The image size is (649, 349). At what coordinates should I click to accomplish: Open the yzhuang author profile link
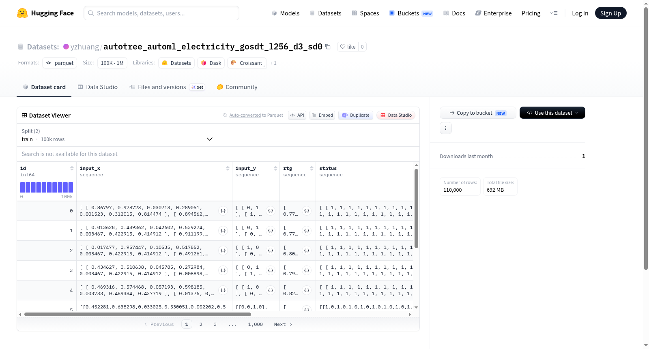coord(84,47)
